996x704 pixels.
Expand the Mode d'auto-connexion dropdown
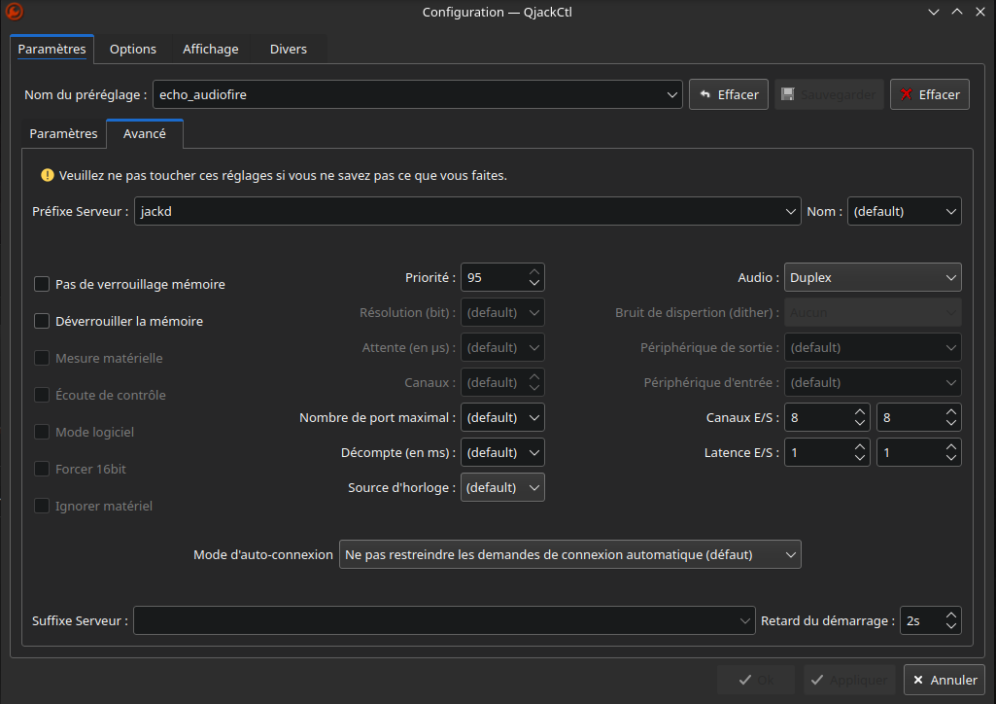[x=569, y=554]
